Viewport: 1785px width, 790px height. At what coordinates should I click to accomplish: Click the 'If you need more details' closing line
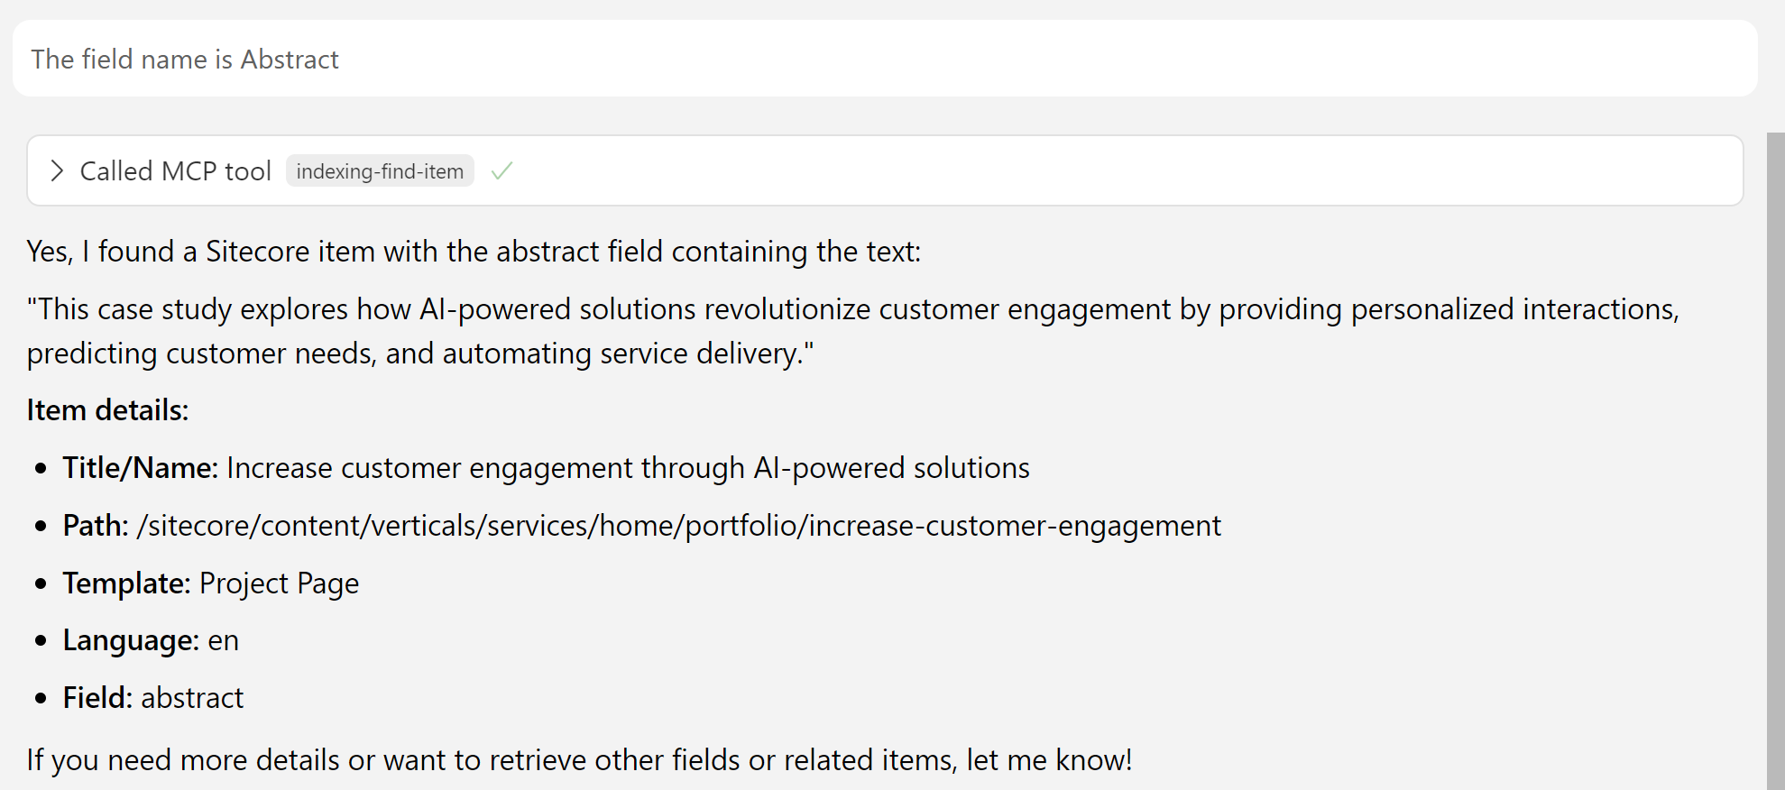pos(579,760)
